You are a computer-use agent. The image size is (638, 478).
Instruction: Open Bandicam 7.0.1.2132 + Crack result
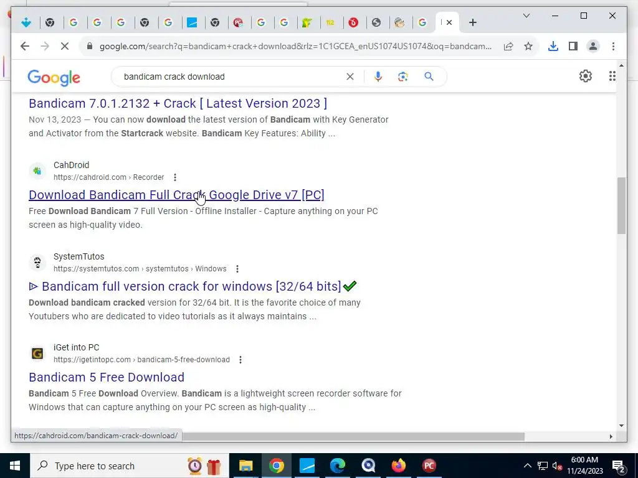178,103
